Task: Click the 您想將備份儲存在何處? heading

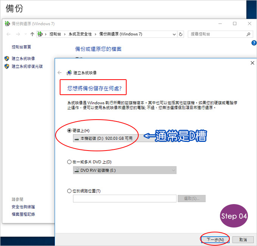Action: pyautogui.click(x=94, y=88)
